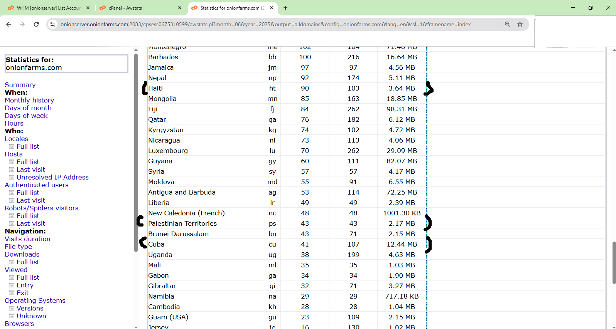Select the Luxembourg country cell
This screenshot has width=616, height=329.
(x=206, y=151)
